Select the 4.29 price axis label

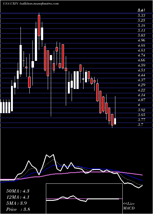[x=141, y=85]
